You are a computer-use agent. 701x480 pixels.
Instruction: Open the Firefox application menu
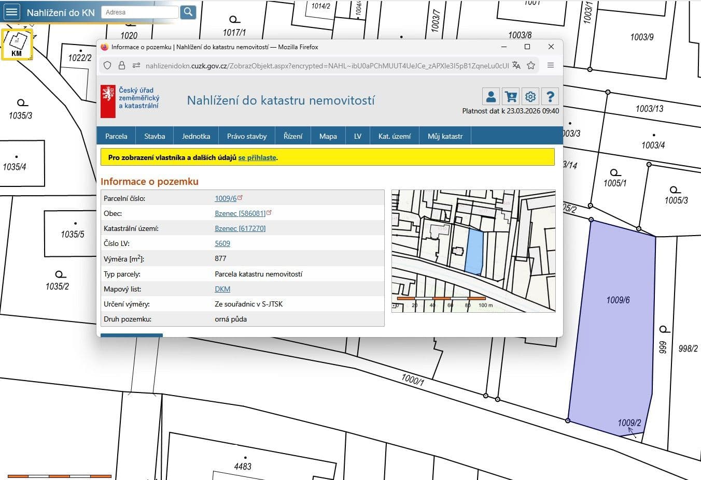551,66
